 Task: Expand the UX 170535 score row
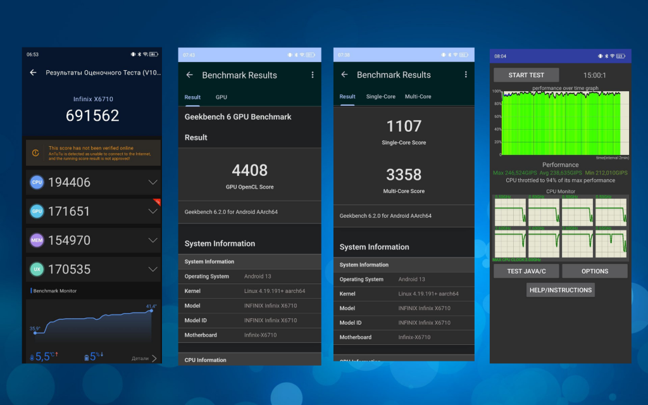[153, 270]
